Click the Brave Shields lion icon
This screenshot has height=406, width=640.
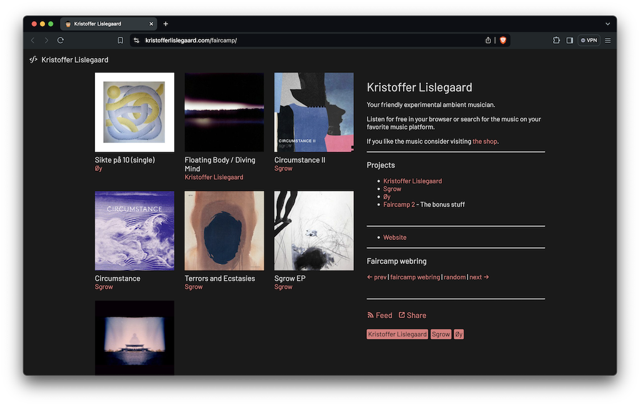tap(502, 41)
